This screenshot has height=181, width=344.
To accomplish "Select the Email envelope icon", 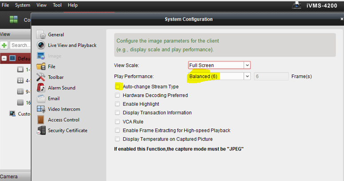I will (41, 98).
